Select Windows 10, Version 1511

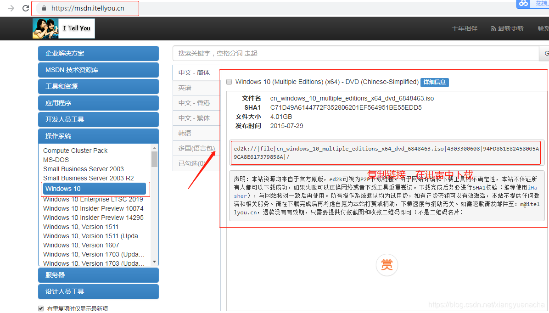click(x=81, y=227)
